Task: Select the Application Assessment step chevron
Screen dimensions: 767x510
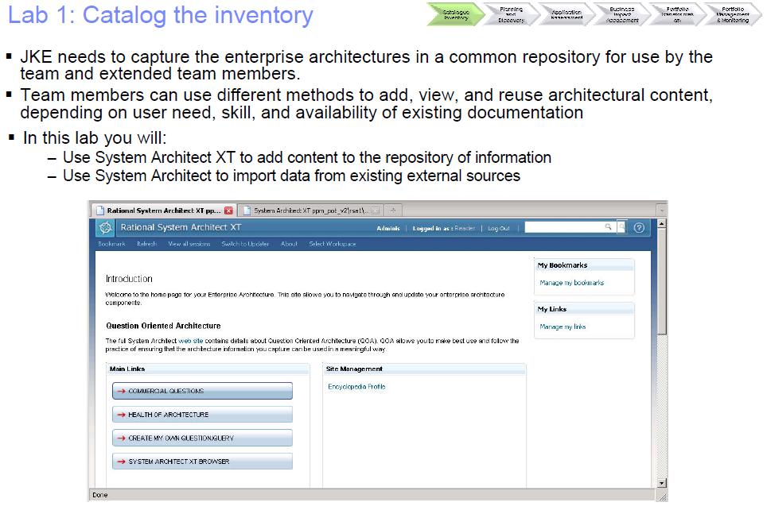Action: coord(566,14)
